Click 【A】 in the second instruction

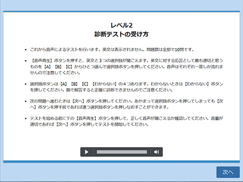click(x=48, y=66)
